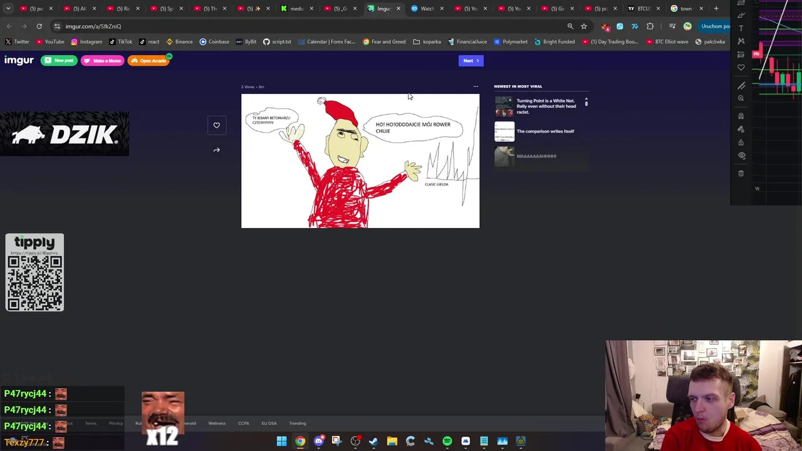Open a new browser tab
The height and width of the screenshot is (451, 802).
(x=716, y=9)
